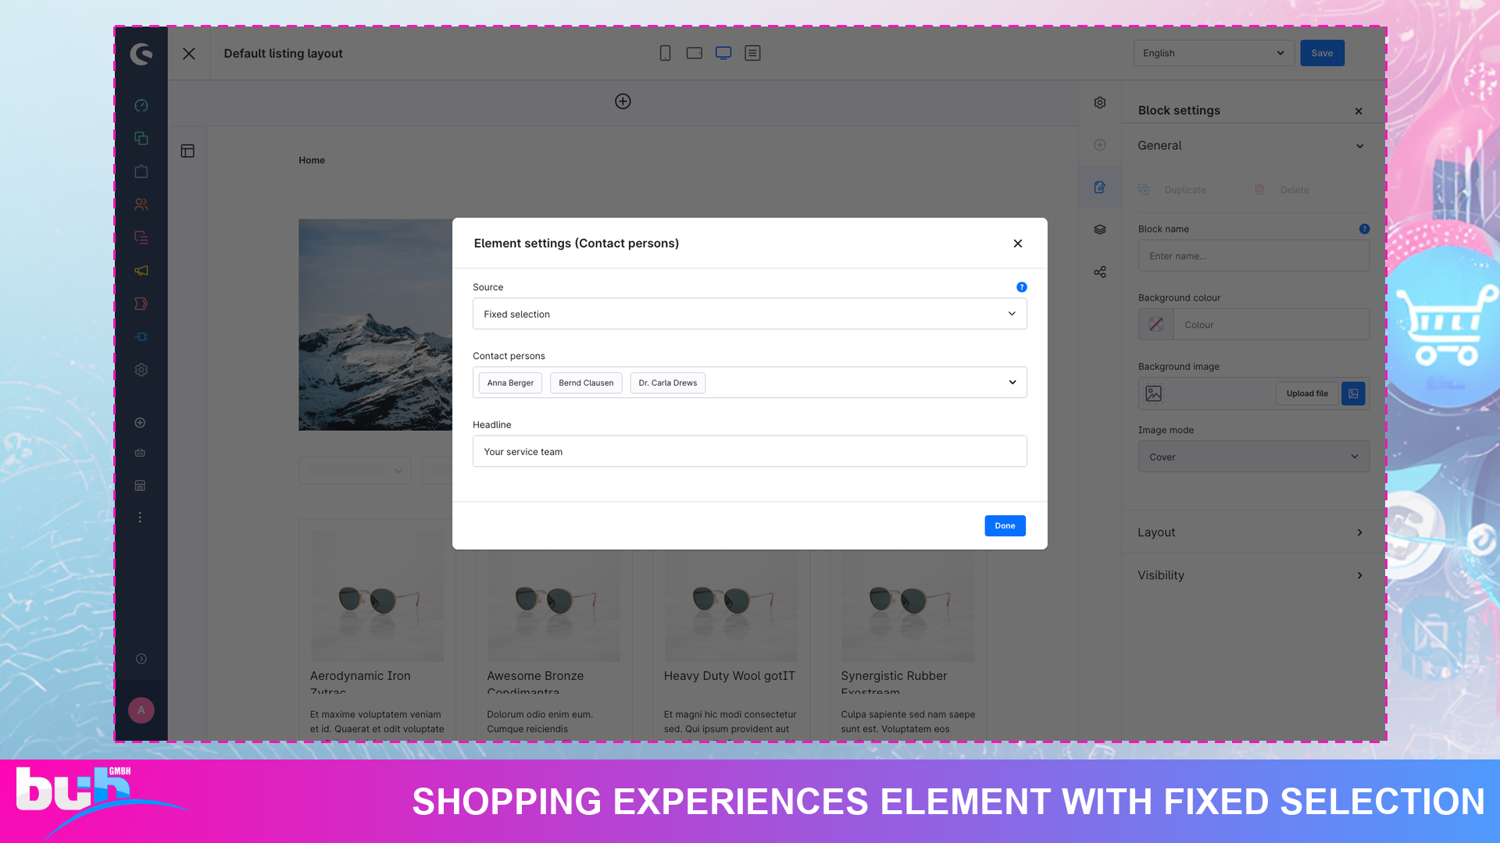This screenshot has width=1500, height=843.
Task: Open the Orders shopping bag icon
Action: tap(141, 171)
